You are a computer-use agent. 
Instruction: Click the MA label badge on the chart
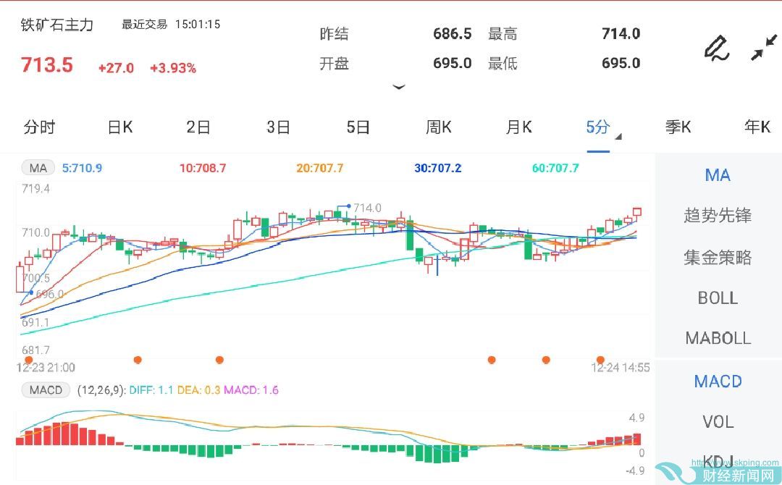pyautogui.click(x=37, y=167)
